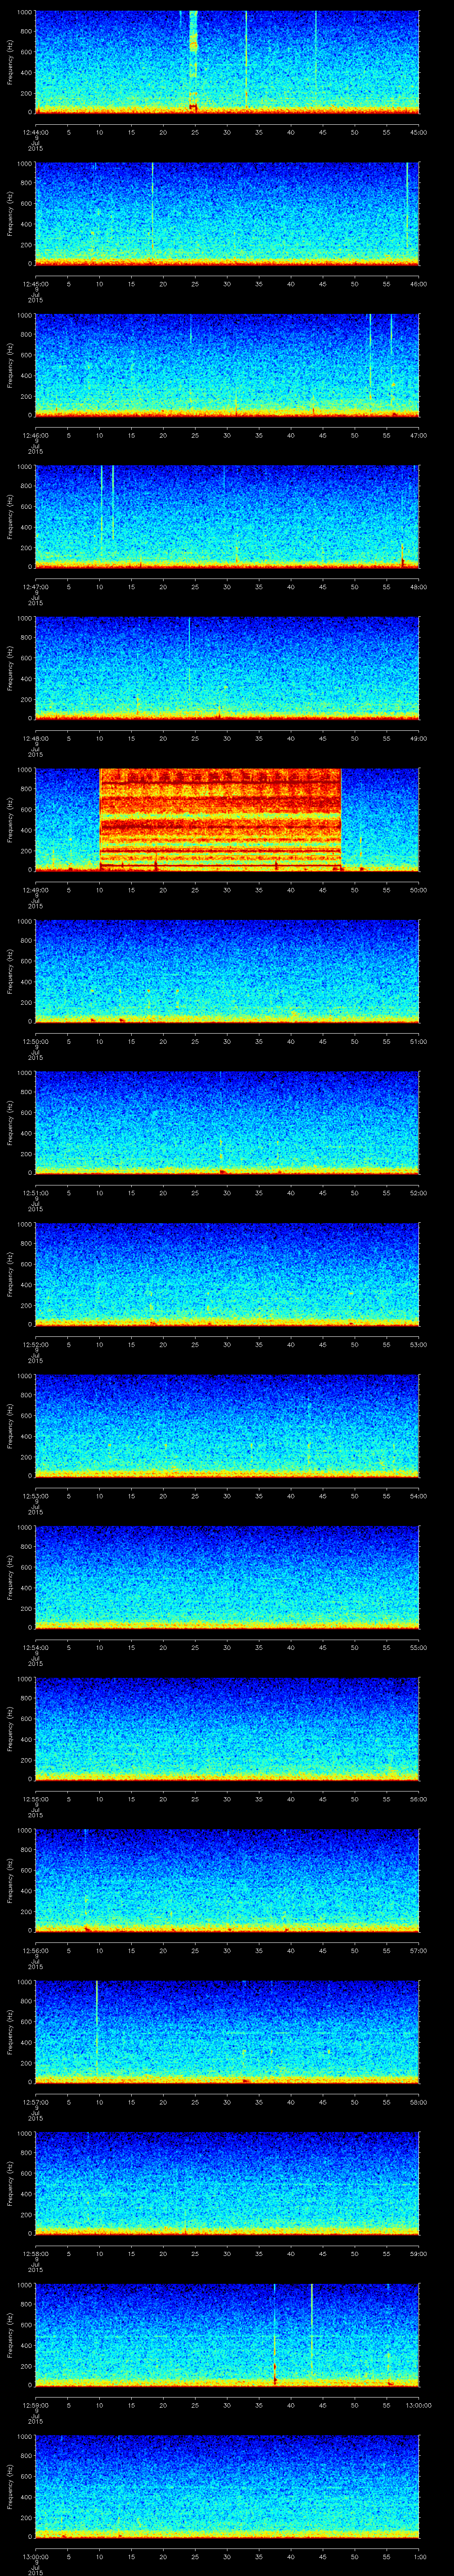The height and width of the screenshot is (2576, 454).
Task: Open the spectrogram panel starting at 12:55:00
Action: (227, 1729)
